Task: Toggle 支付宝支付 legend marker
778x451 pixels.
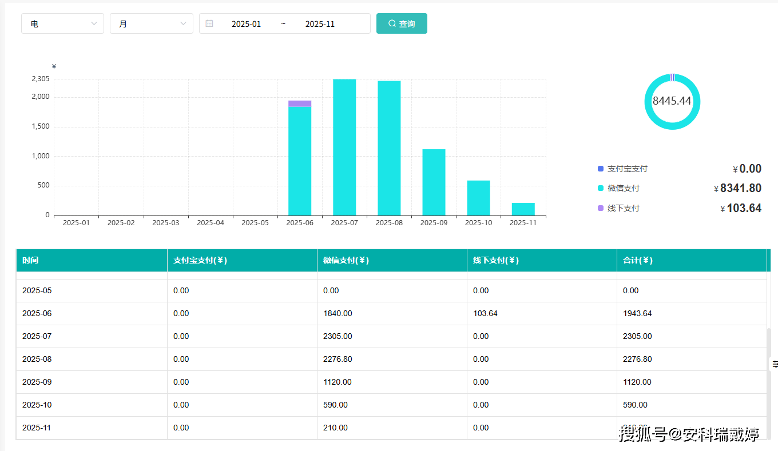Action: point(601,169)
